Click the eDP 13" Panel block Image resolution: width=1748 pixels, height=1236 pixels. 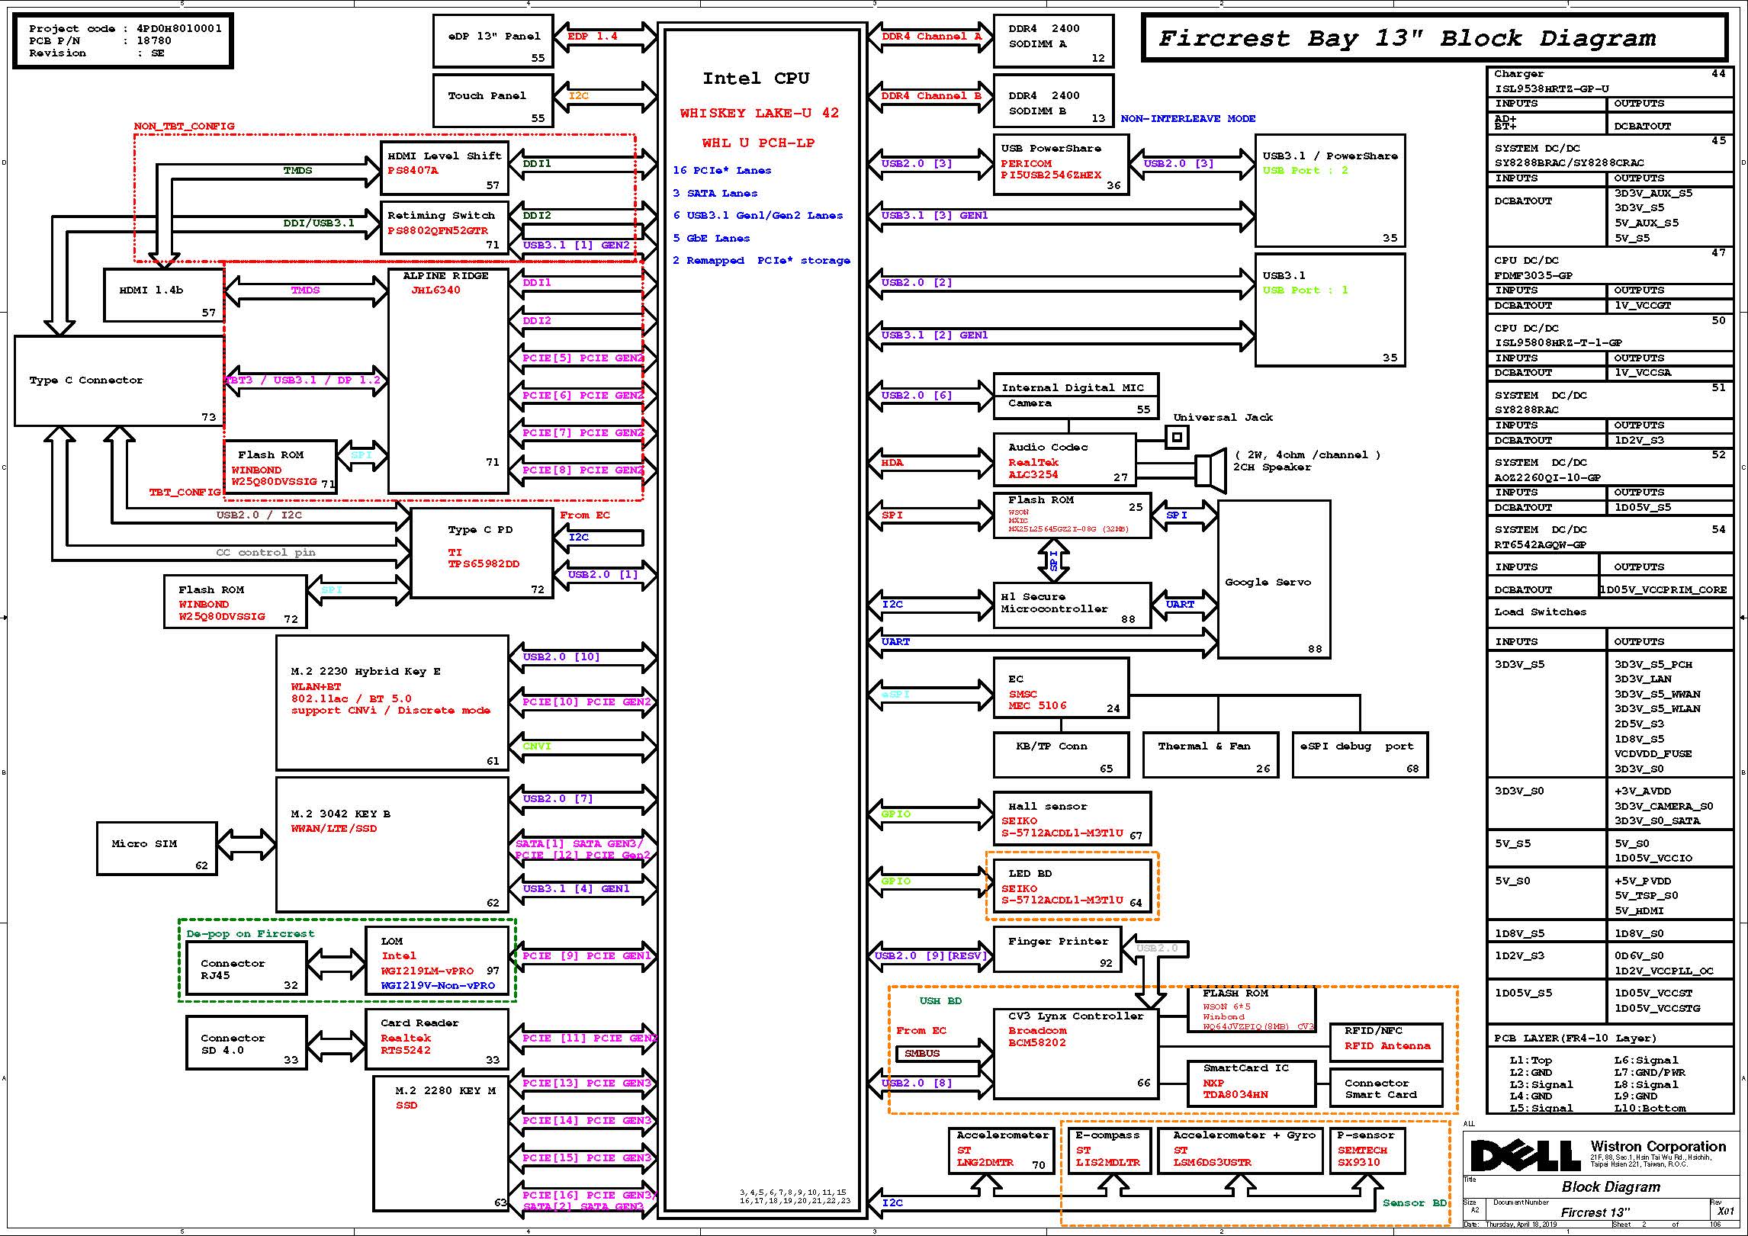[492, 40]
